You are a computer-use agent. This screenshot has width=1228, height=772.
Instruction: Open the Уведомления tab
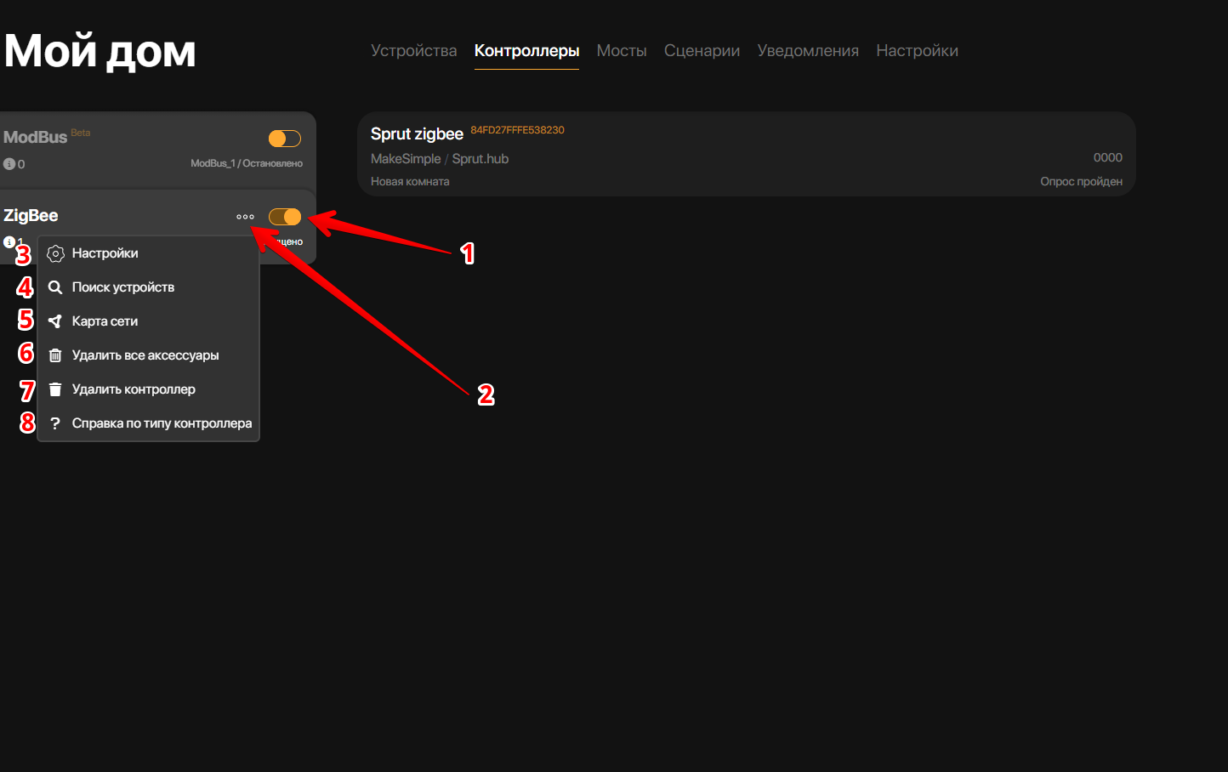click(807, 51)
